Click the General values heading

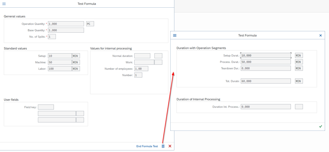[x=14, y=16]
